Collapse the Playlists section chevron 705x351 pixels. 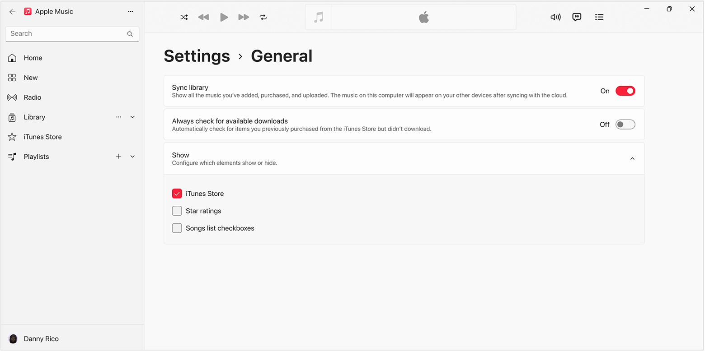coord(132,157)
